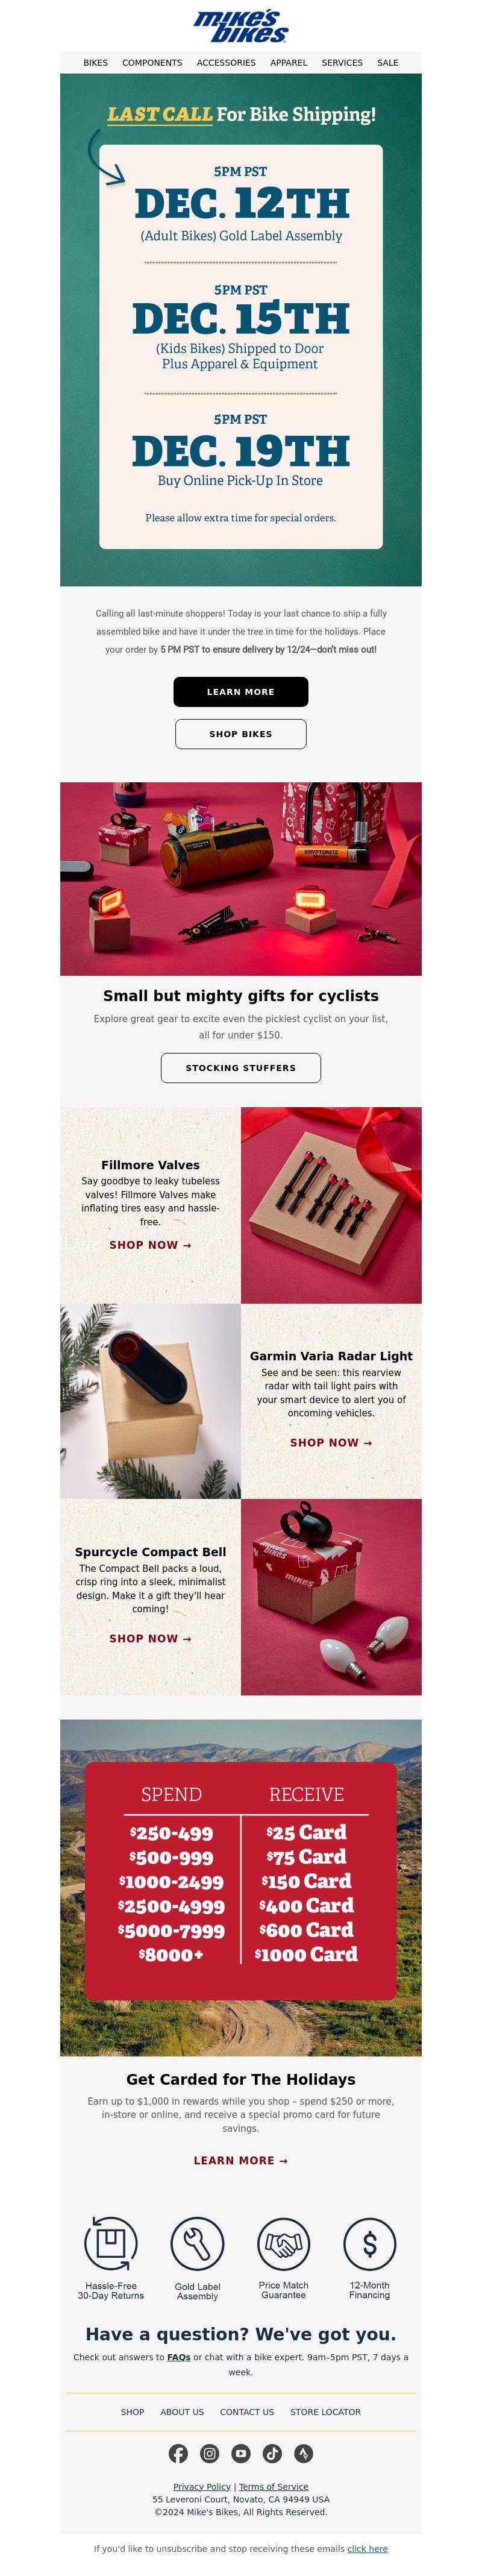Viewport: 482px width, 2576px height.
Task: Open the Facebook social icon
Action: 178,2453
